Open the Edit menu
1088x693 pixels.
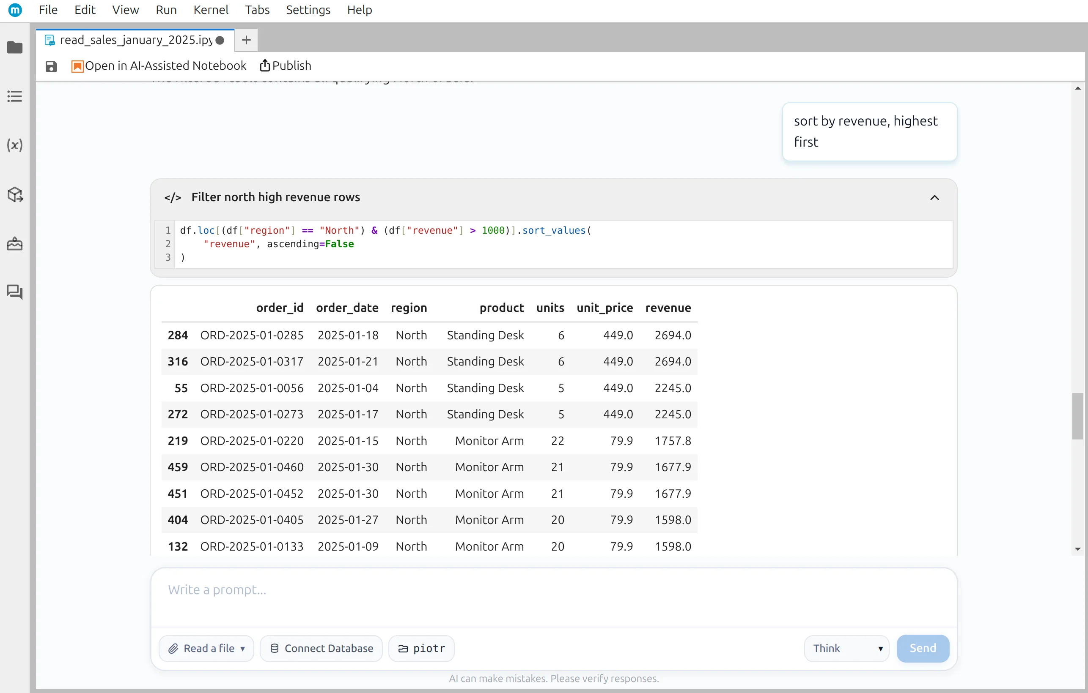point(85,10)
